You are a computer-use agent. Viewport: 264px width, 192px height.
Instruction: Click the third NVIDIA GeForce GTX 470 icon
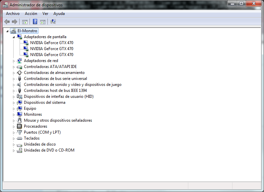coord(26,55)
